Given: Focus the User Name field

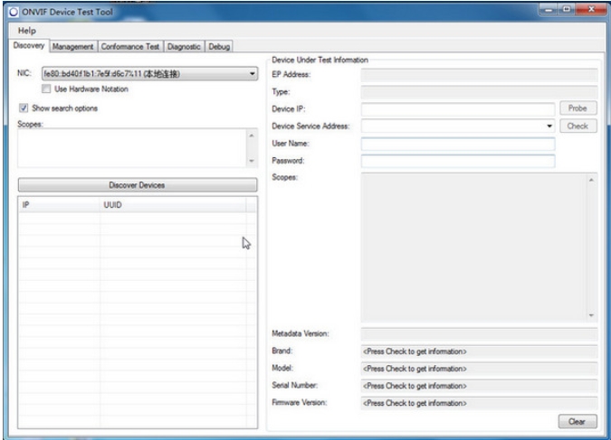Looking at the screenshot, I should coord(458,144).
